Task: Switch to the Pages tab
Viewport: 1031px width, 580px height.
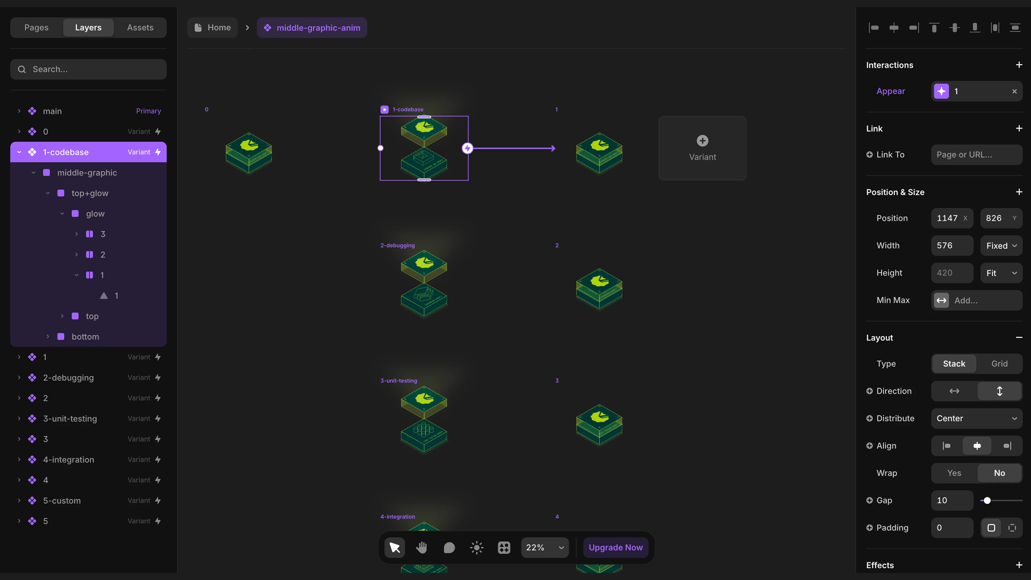Action: (37, 27)
